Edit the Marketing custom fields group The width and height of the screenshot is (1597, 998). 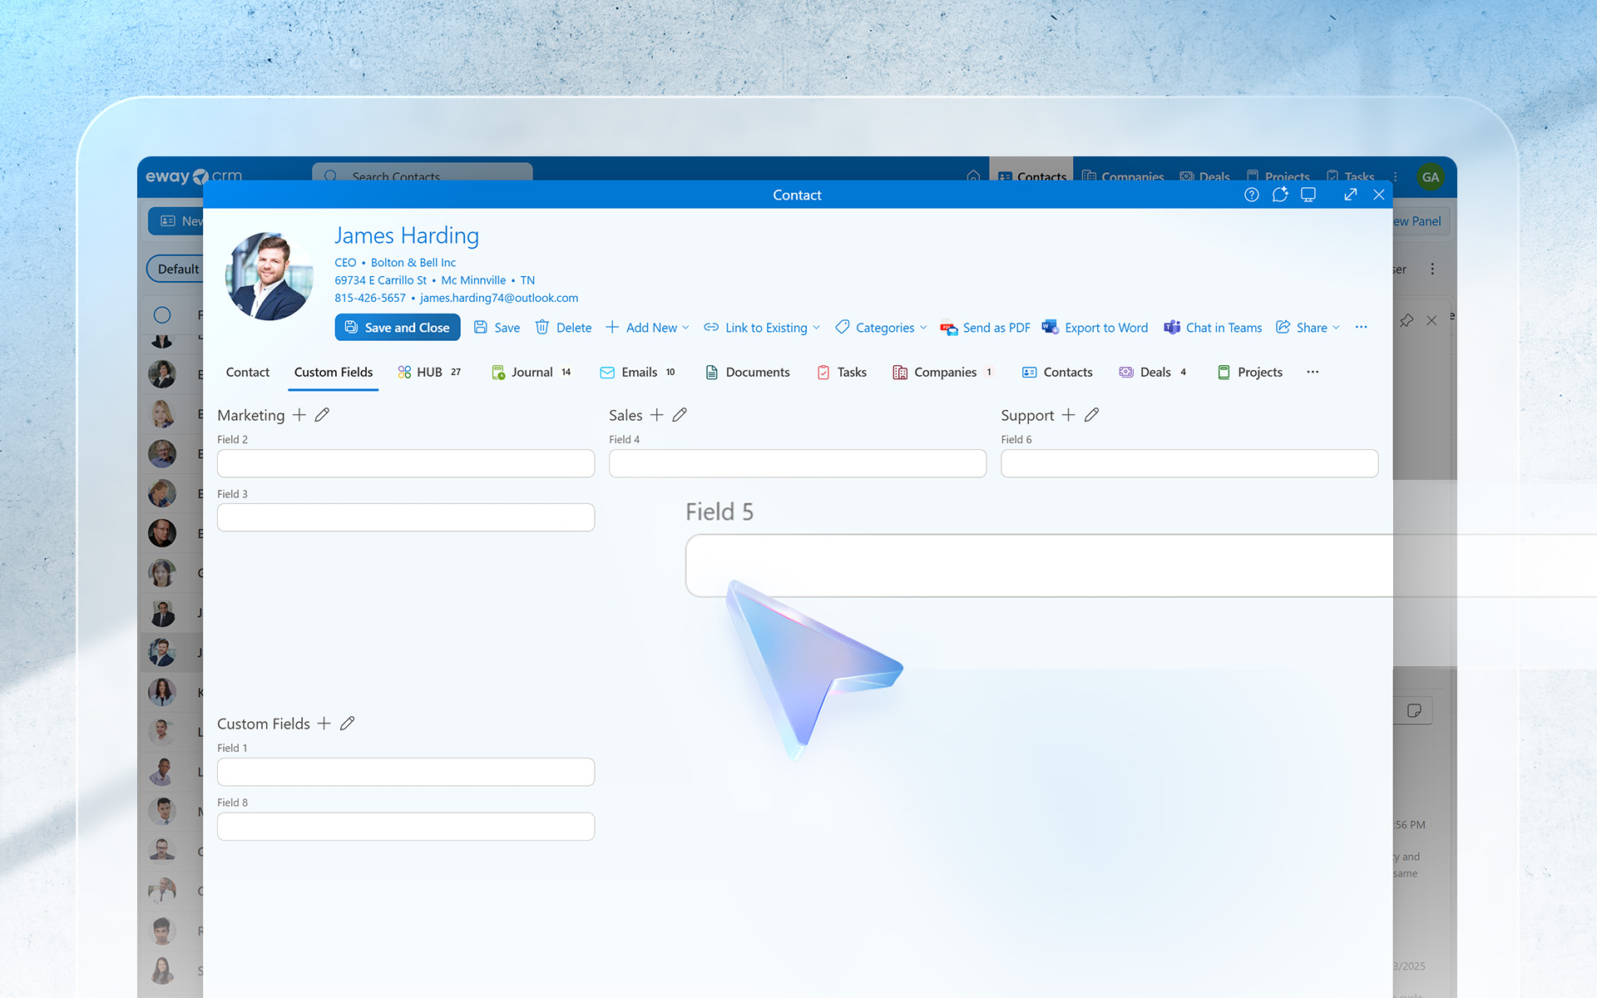322,414
